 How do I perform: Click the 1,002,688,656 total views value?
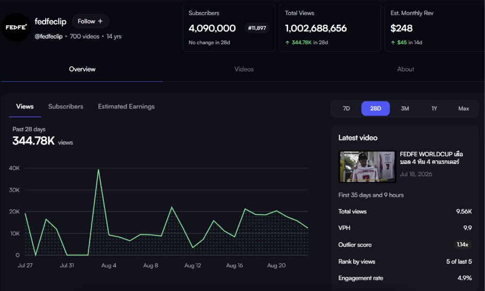[x=316, y=28]
